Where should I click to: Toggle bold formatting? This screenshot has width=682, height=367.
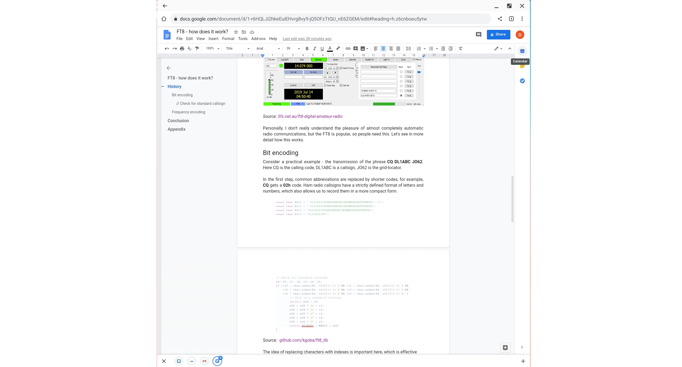(307, 49)
